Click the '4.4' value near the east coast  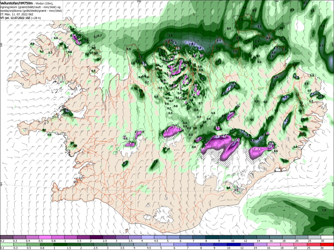pyautogui.click(x=321, y=96)
